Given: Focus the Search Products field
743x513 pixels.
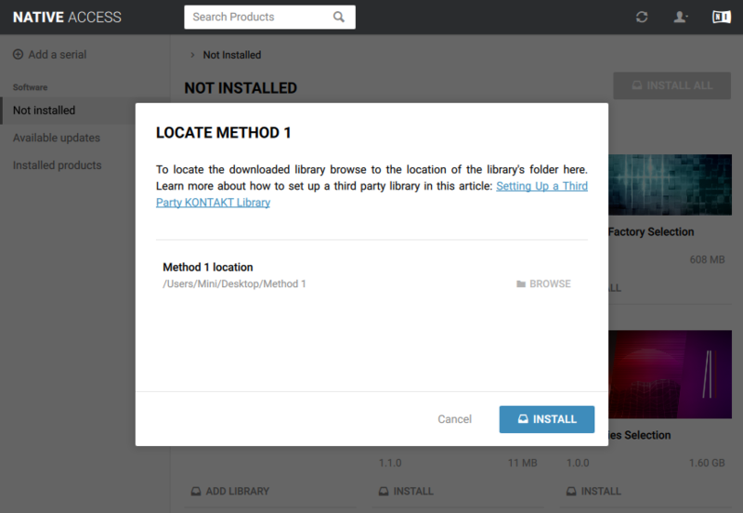Looking at the screenshot, I should click(x=269, y=17).
